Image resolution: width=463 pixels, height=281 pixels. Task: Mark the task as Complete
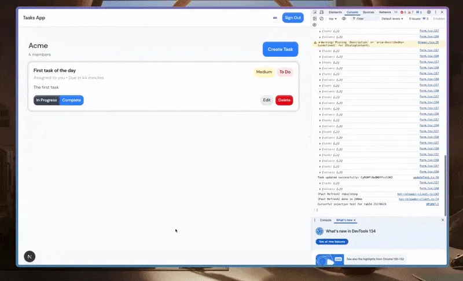tap(72, 100)
